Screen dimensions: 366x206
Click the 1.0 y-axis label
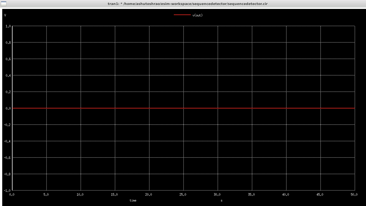[8, 26]
